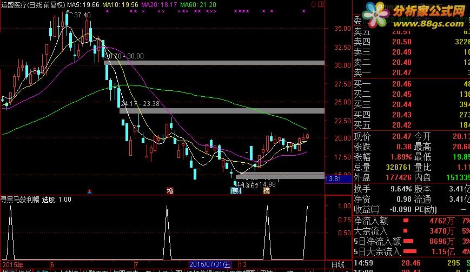Image resolution: width=470 pixels, height=272 pixels.
Task: Click the 今开 label
Action: click(422, 136)
